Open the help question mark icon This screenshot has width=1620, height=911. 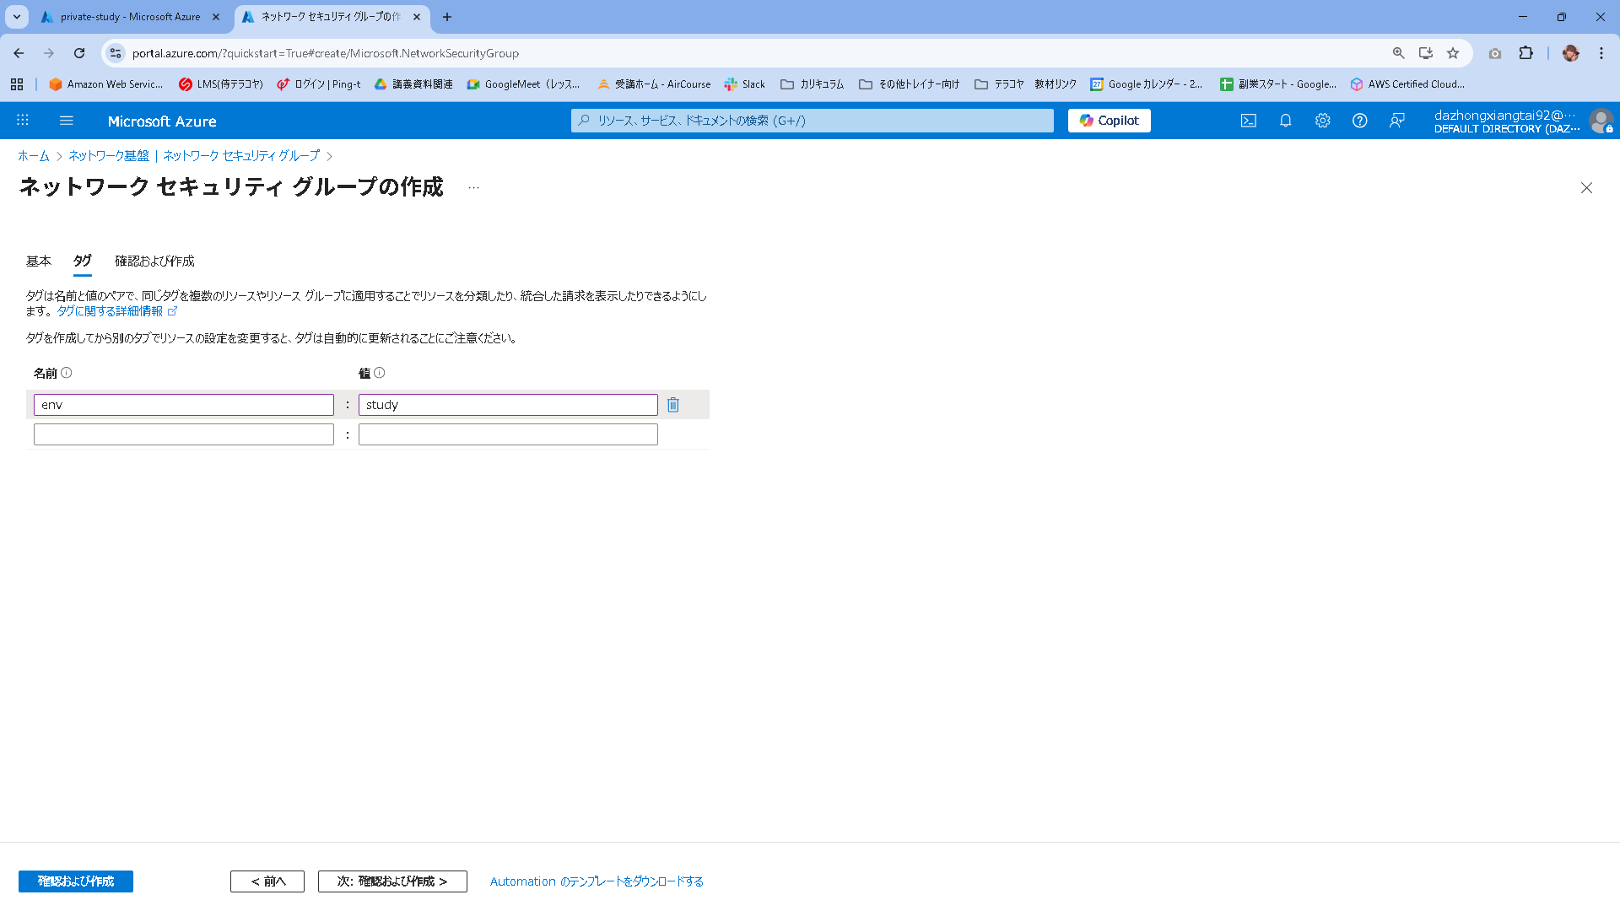(1359, 121)
